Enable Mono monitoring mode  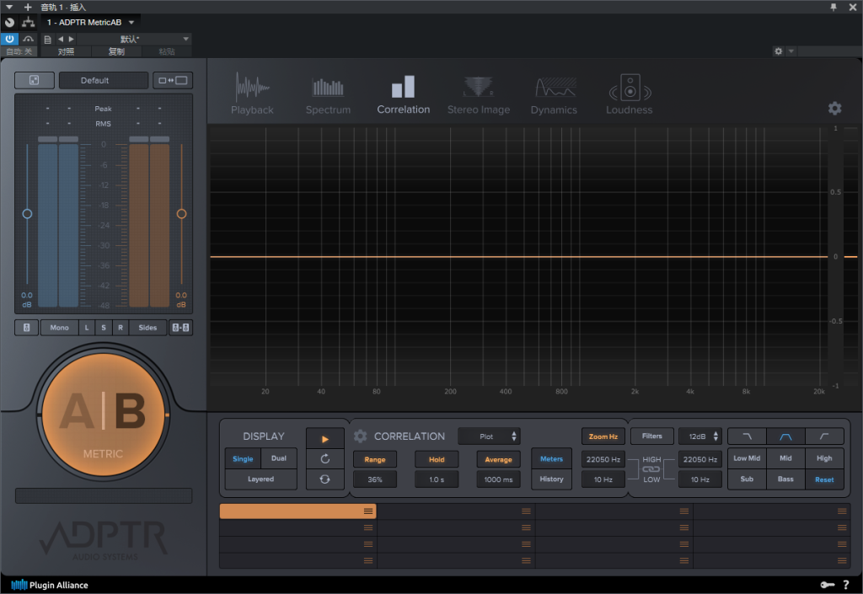[59, 328]
